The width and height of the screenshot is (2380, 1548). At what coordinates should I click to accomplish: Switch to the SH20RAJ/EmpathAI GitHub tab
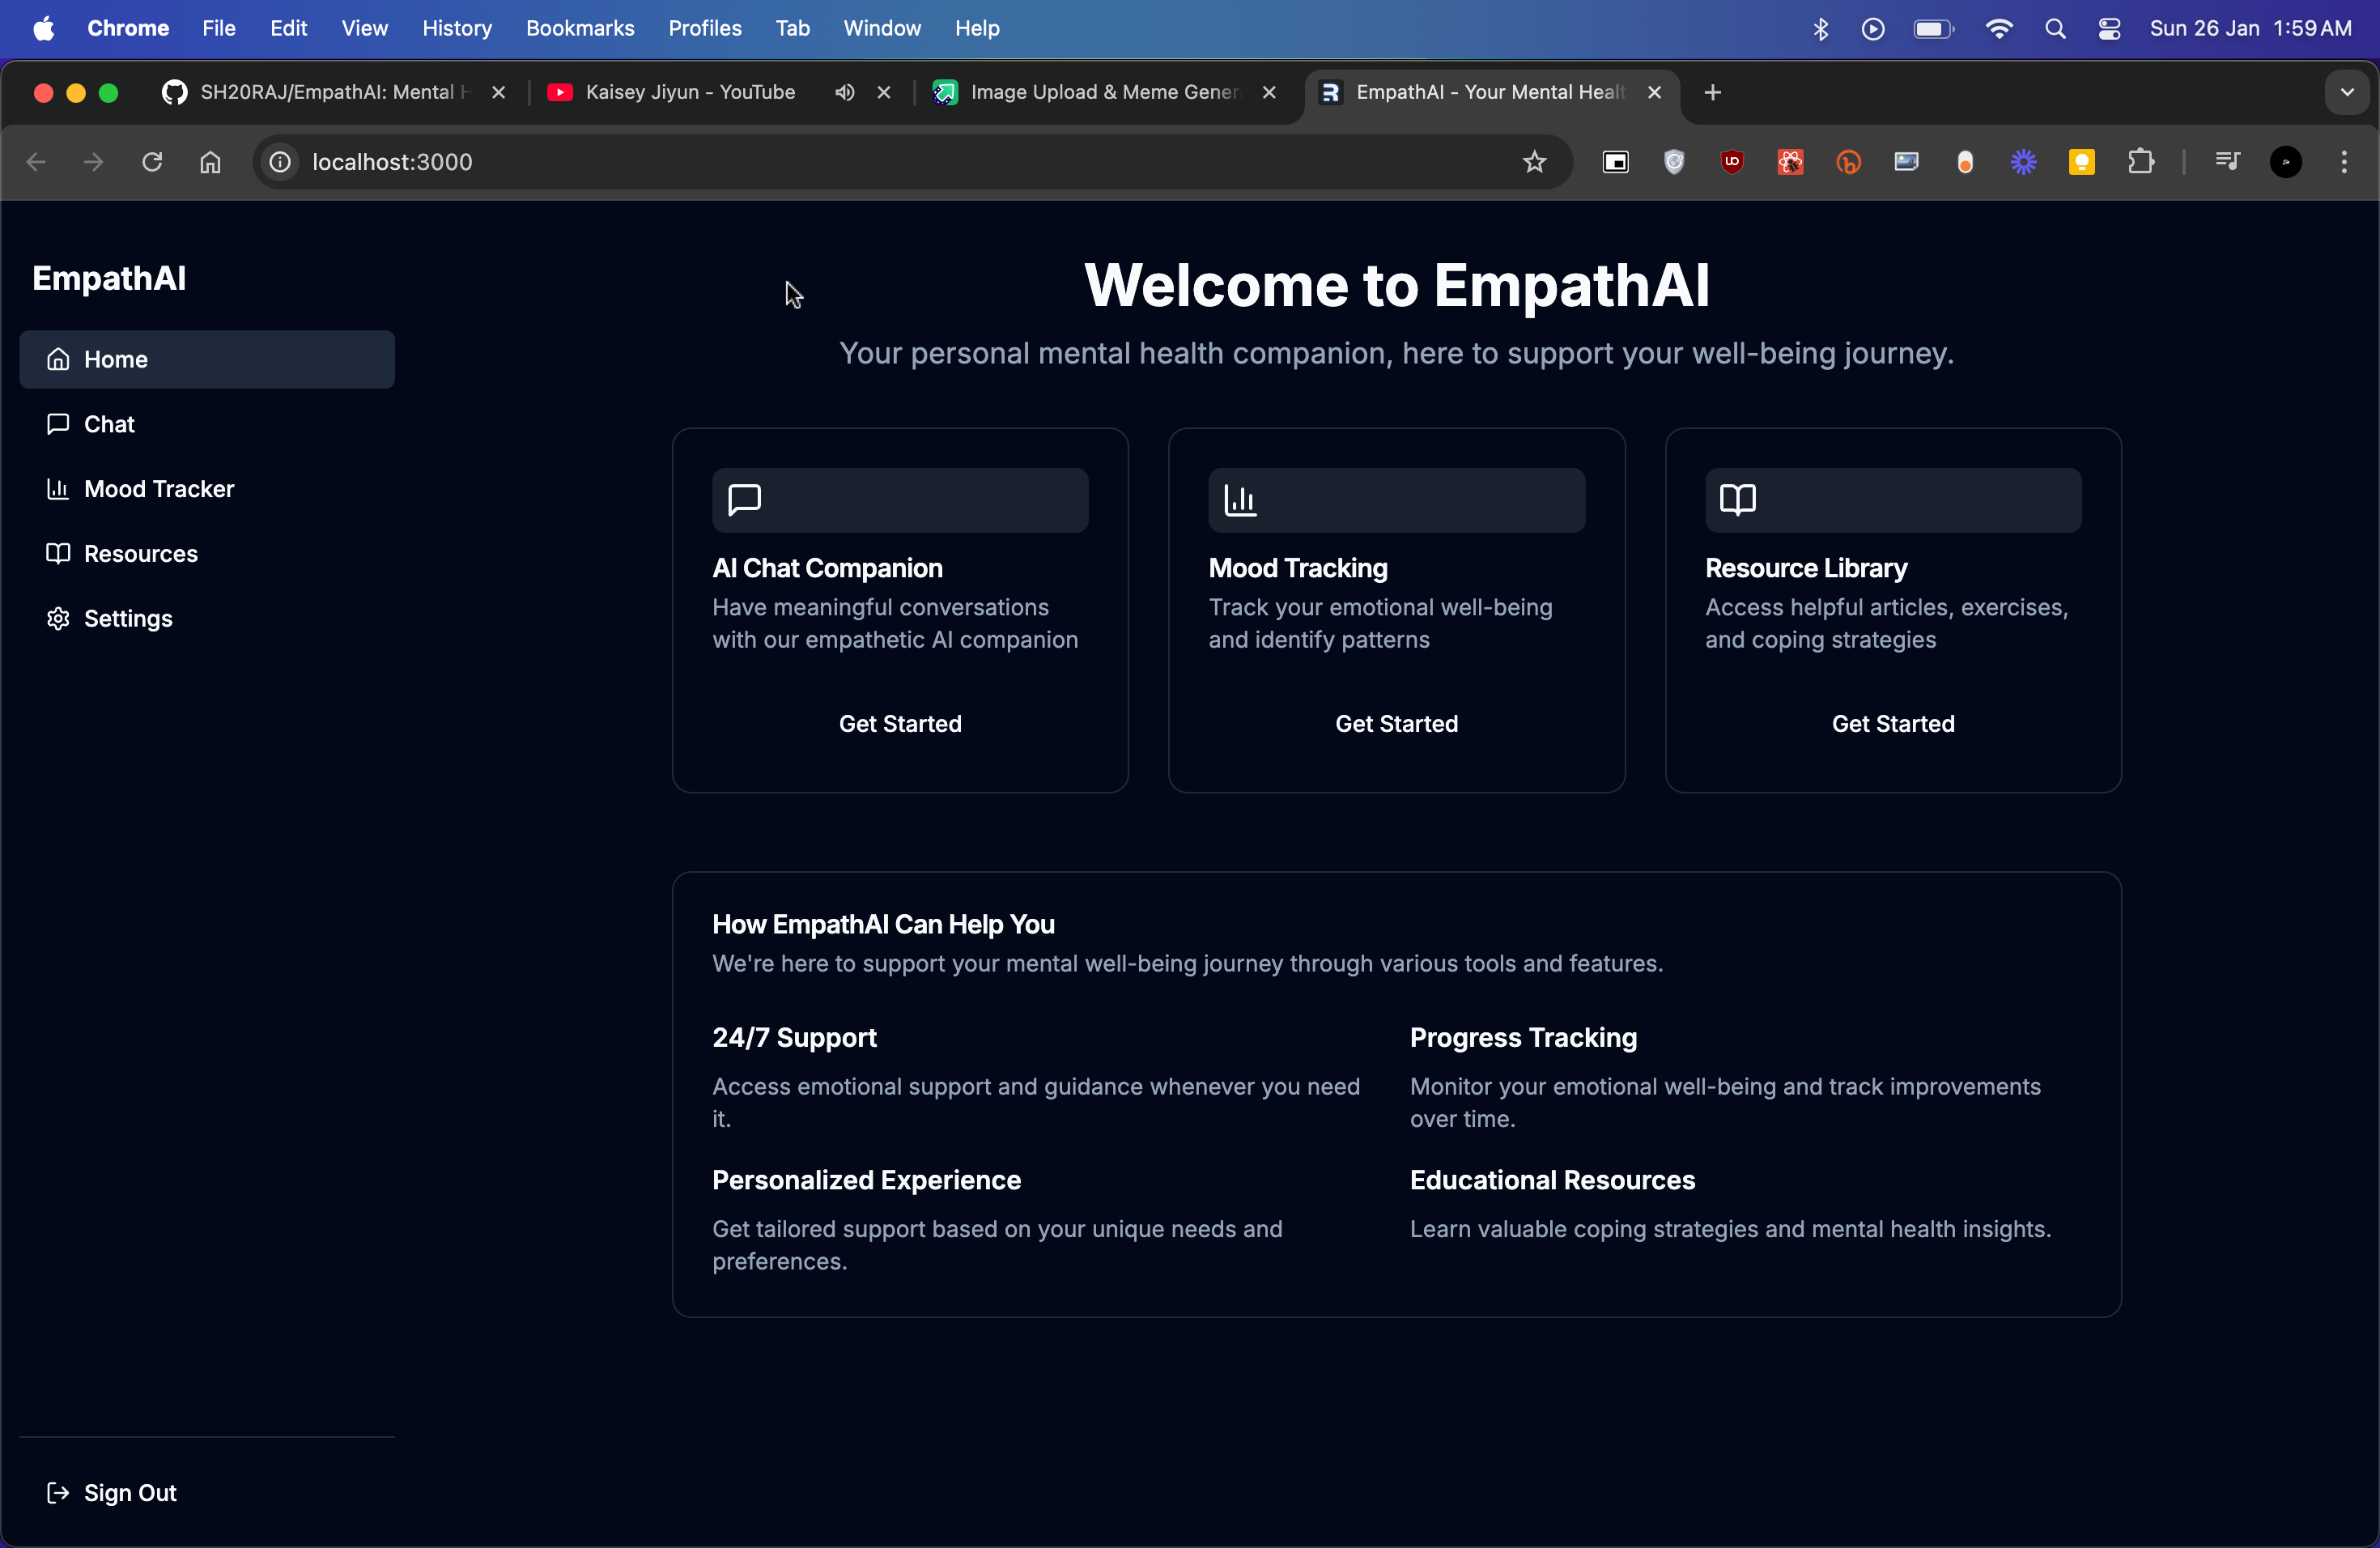tap(330, 92)
